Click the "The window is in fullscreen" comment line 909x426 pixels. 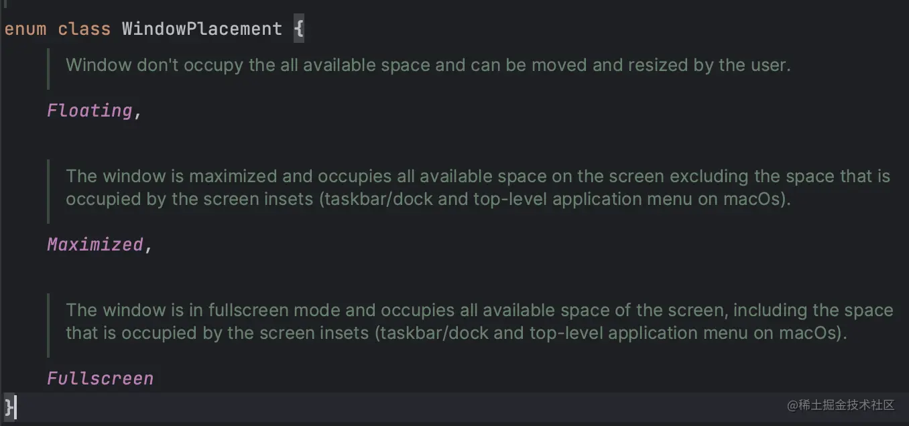pyautogui.click(x=479, y=310)
